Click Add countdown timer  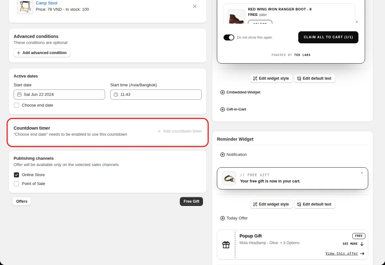180,131
